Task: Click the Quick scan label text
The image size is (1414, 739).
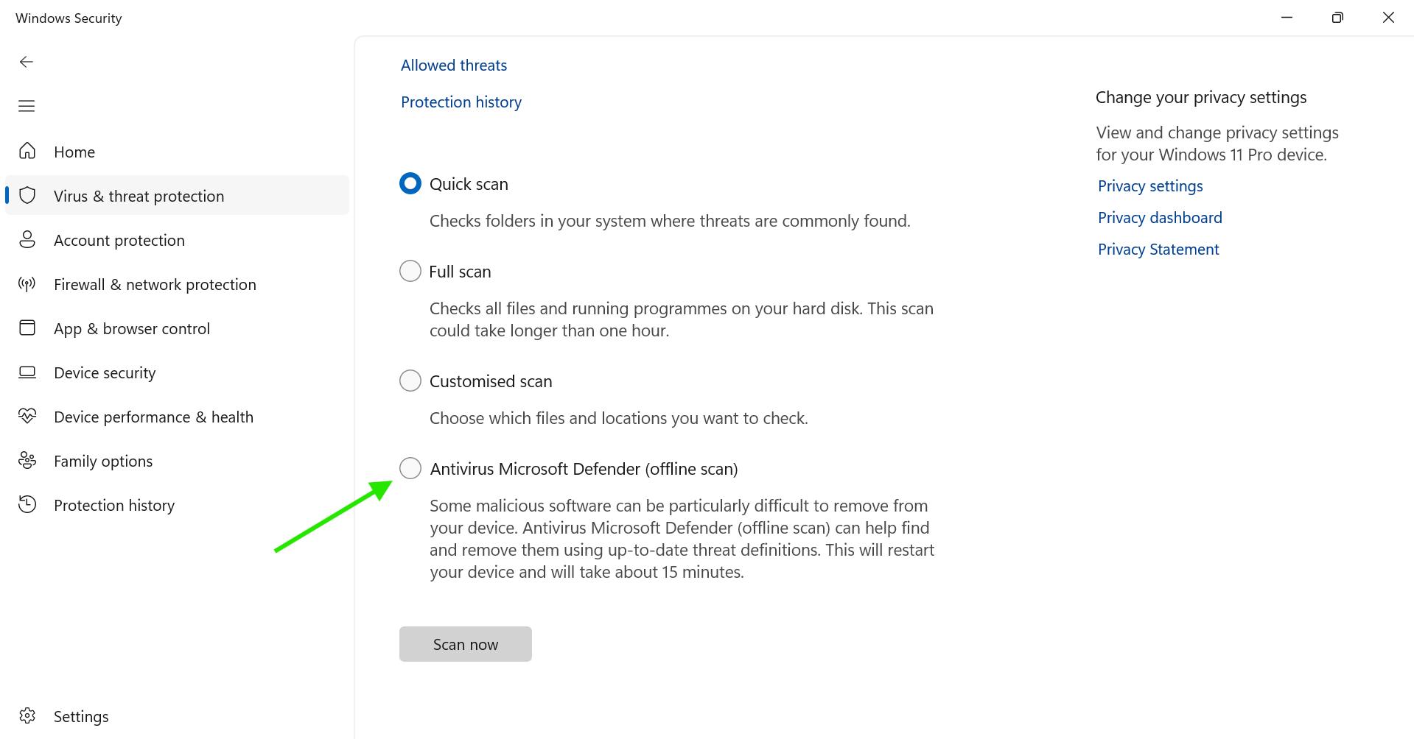Action: tap(469, 184)
